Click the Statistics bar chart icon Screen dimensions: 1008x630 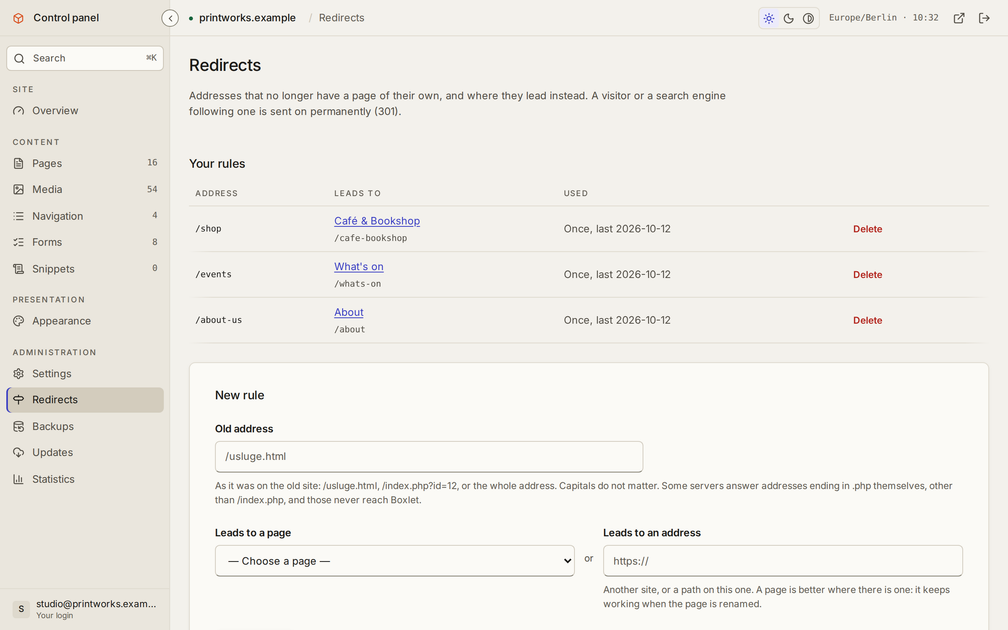click(18, 479)
